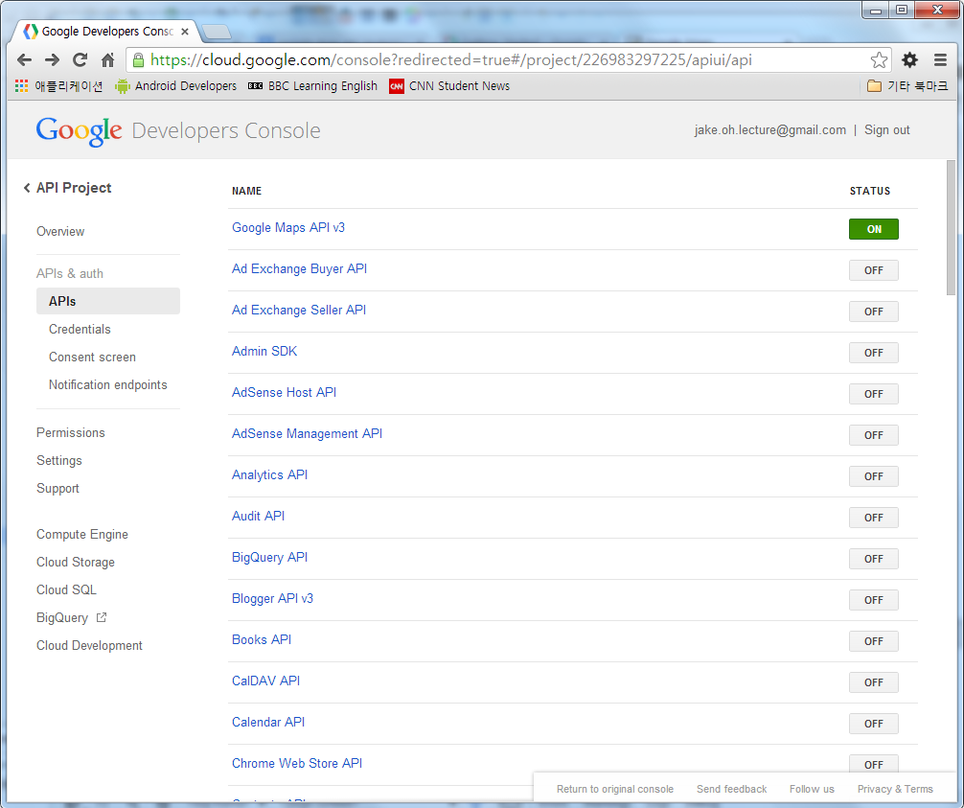Image resolution: width=964 pixels, height=808 pixels.
Task: Turn on the Audit API toggle
Action: point(874,518)
